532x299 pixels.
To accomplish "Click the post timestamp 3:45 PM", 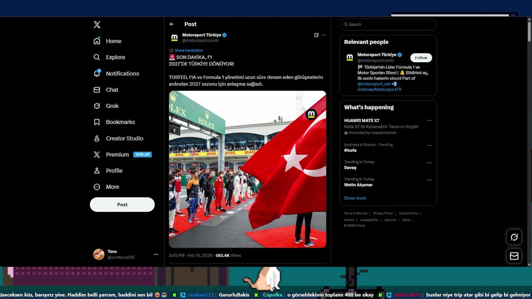I will point(190,255).
